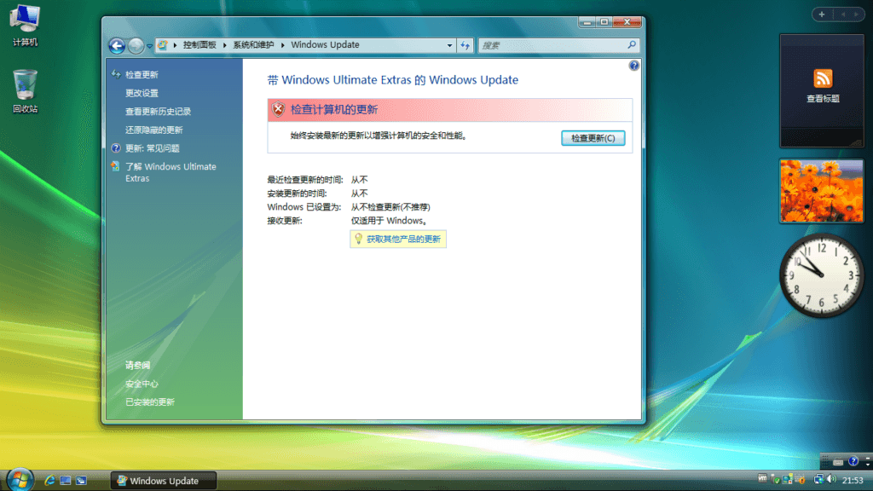Click the icon beside 了解 Windows Ultimate Extras
The height and width of the screenshot is (491, 873).
pos(115,166)
